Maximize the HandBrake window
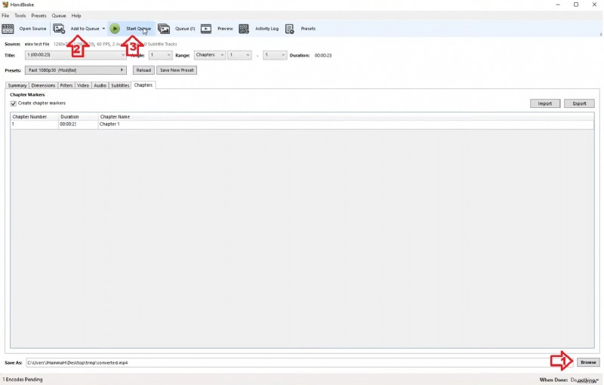Image resolution: width=604 pixels, height=385 pixels. click(576, 5)
